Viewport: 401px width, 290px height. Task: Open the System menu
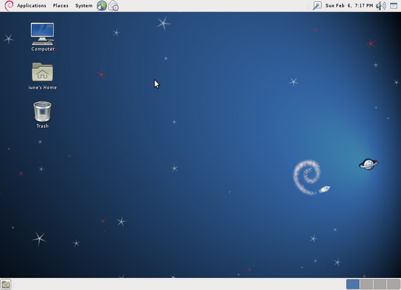pyautogui.click(x=83, y=6)
